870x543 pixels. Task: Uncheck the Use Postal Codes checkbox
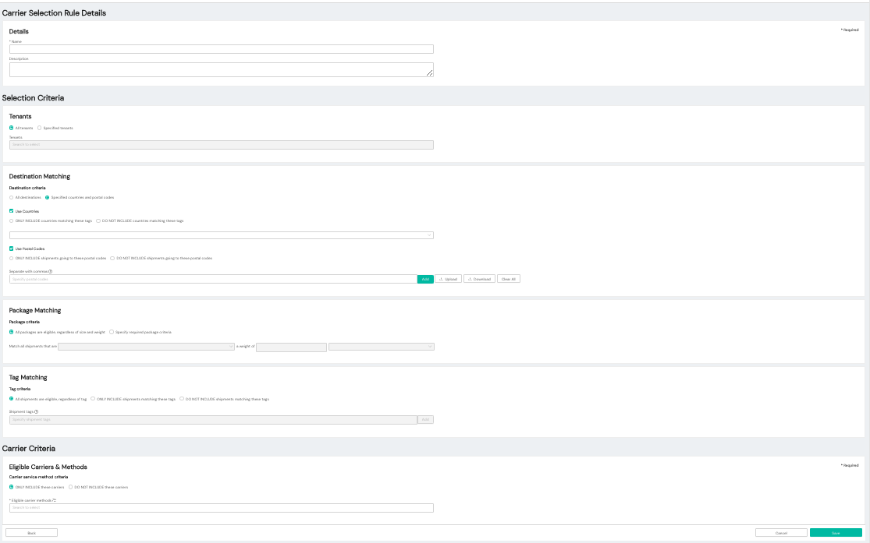coord(11,249)
